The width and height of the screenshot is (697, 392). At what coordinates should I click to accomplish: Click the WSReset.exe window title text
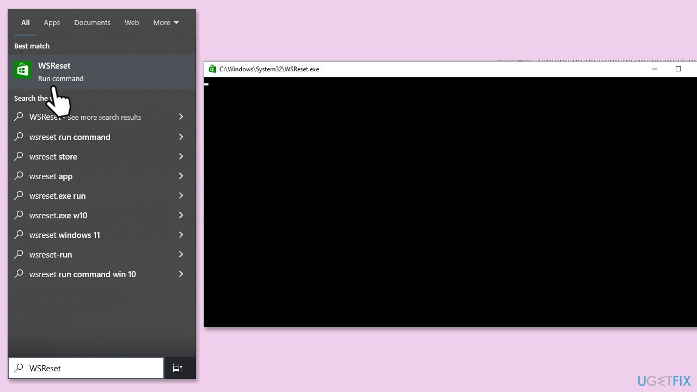[x=269, y=69]
